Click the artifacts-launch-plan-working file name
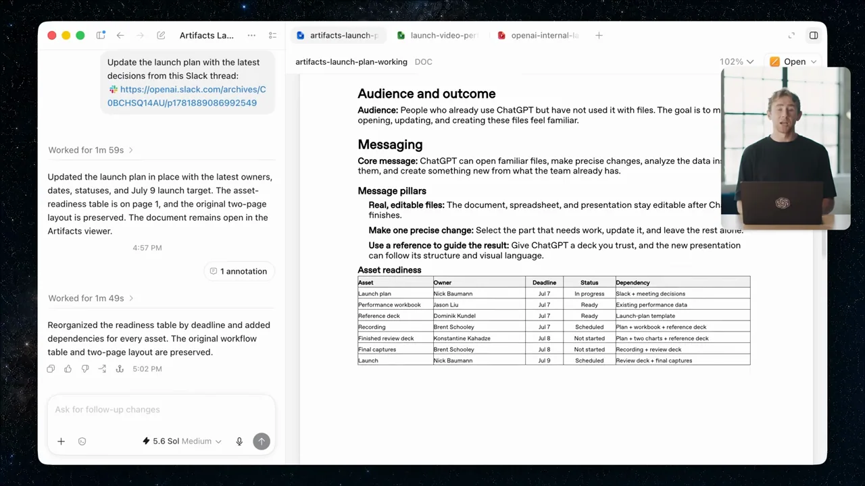The image size is (865, 486). [x=351, y=61]
